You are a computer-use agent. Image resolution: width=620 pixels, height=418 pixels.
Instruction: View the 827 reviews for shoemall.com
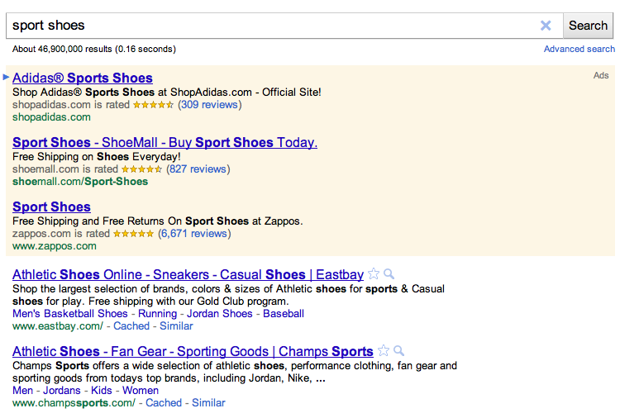click(x=198, y=169)
